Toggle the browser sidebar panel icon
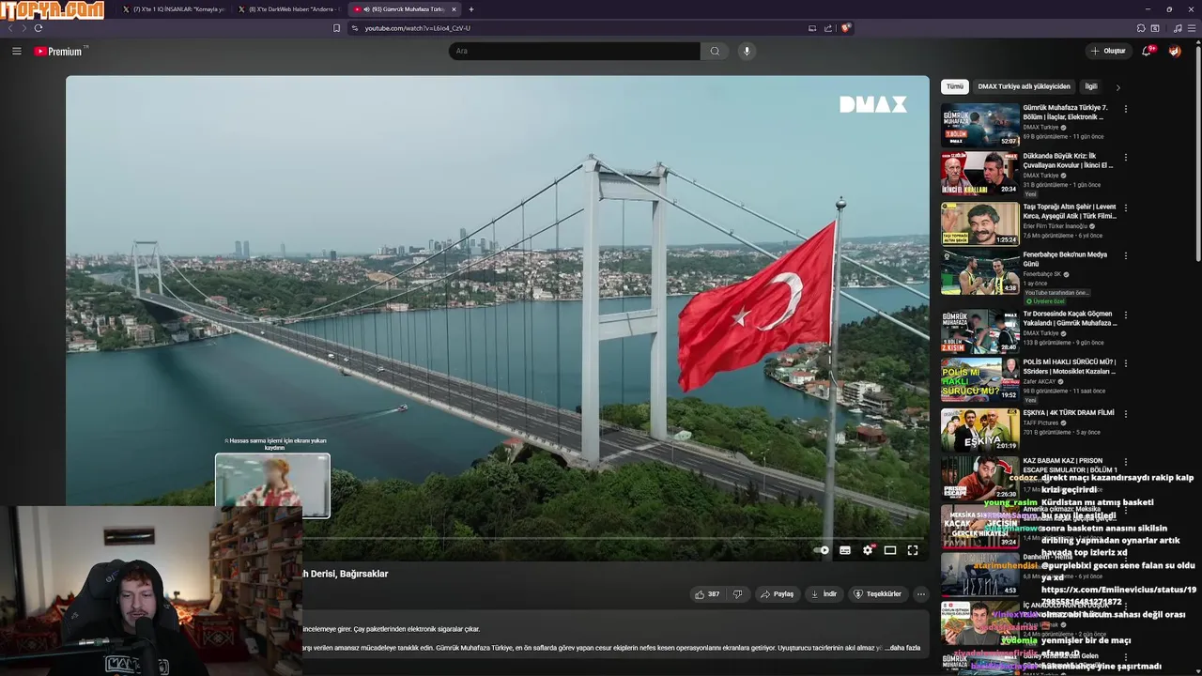Viewport: 1202px width, 676px height. (1155, 28)
